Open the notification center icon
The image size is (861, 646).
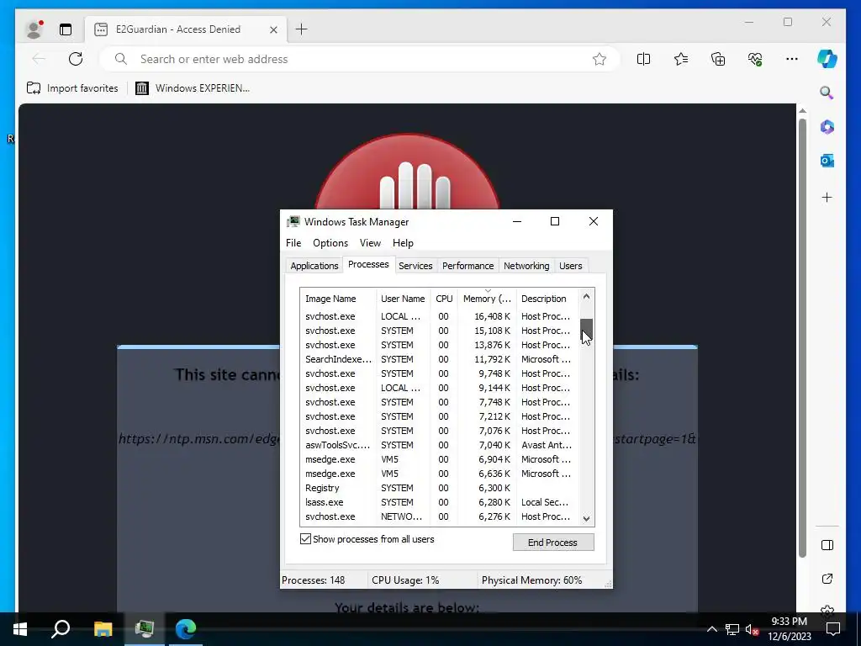(x=833, y=629)
